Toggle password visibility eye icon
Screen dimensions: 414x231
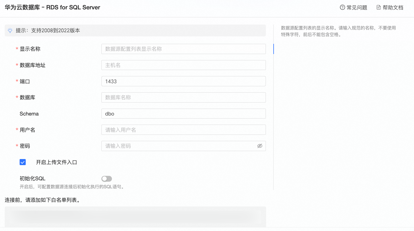tap(260, 146)
